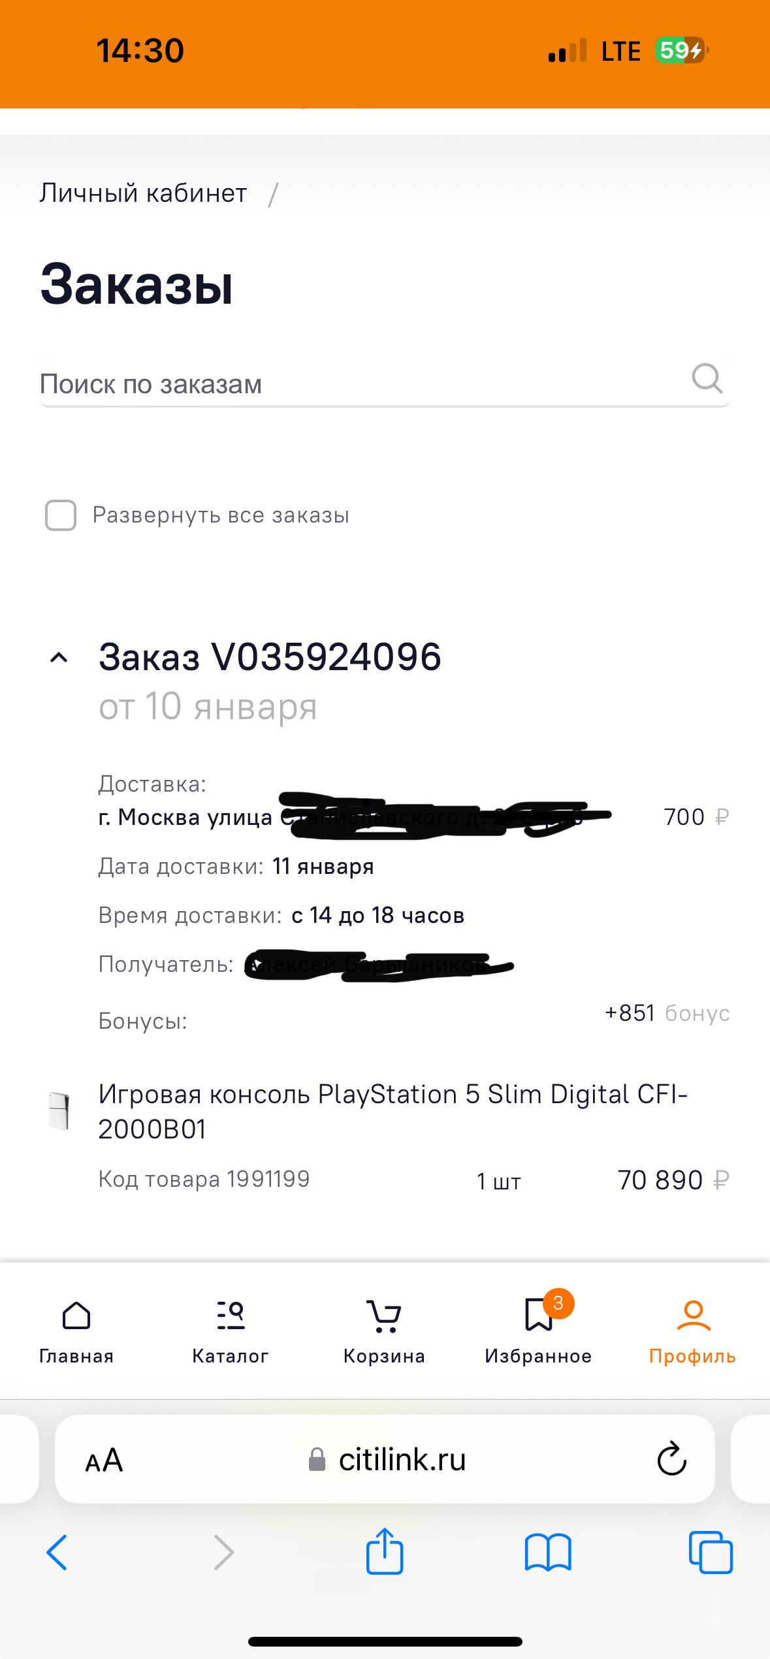
Task: Tap the PlayStation console thumbnail
Action: (59, 1110)
